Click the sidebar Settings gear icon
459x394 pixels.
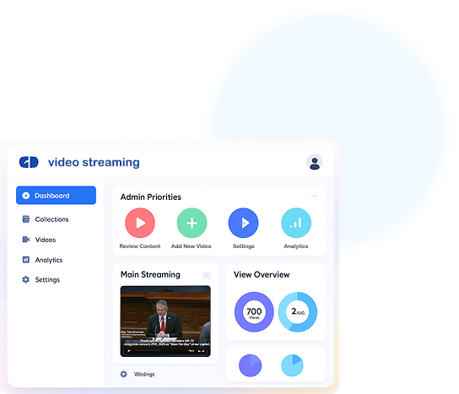click(26, 279)
